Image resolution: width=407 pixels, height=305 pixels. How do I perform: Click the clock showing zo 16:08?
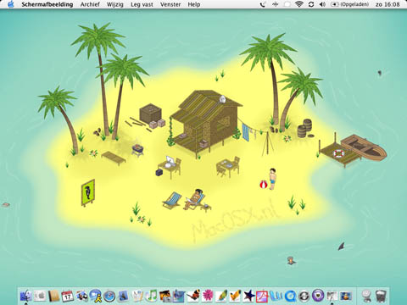point(387,4)
